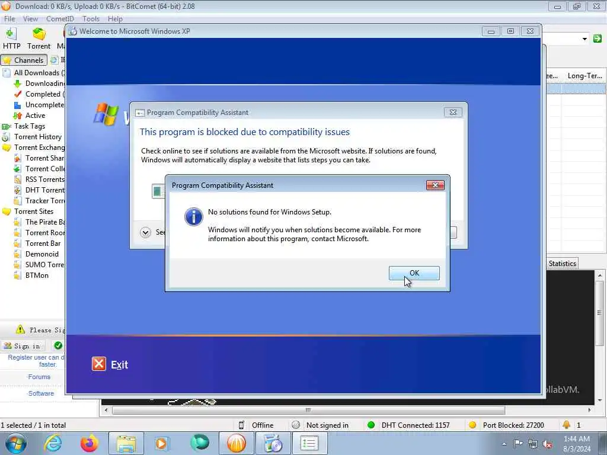The image size is (607, 455).
Task: Exit the Windows XP setup welcome screen
Action: pyautogui.click(x=110, y=364)
